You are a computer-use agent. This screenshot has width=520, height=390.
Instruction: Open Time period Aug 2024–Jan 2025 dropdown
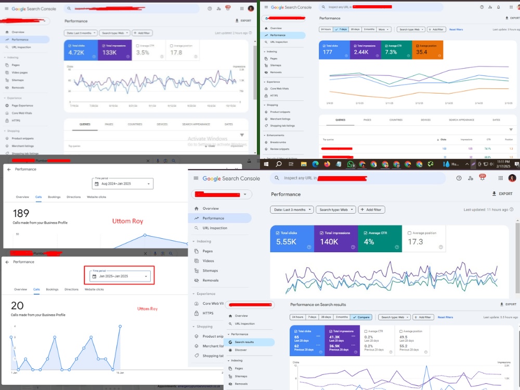pyautogui.click(x=122, y=184)
